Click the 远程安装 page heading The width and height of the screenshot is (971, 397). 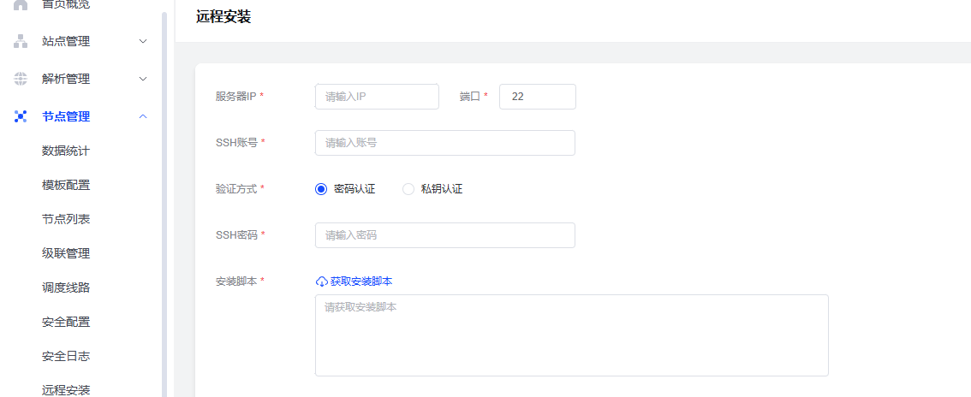coord(223,17)
